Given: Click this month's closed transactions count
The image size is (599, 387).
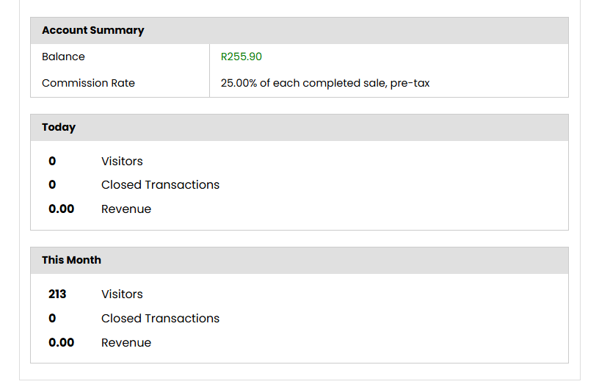Looking at the screenshot, I should pos(52,319).
